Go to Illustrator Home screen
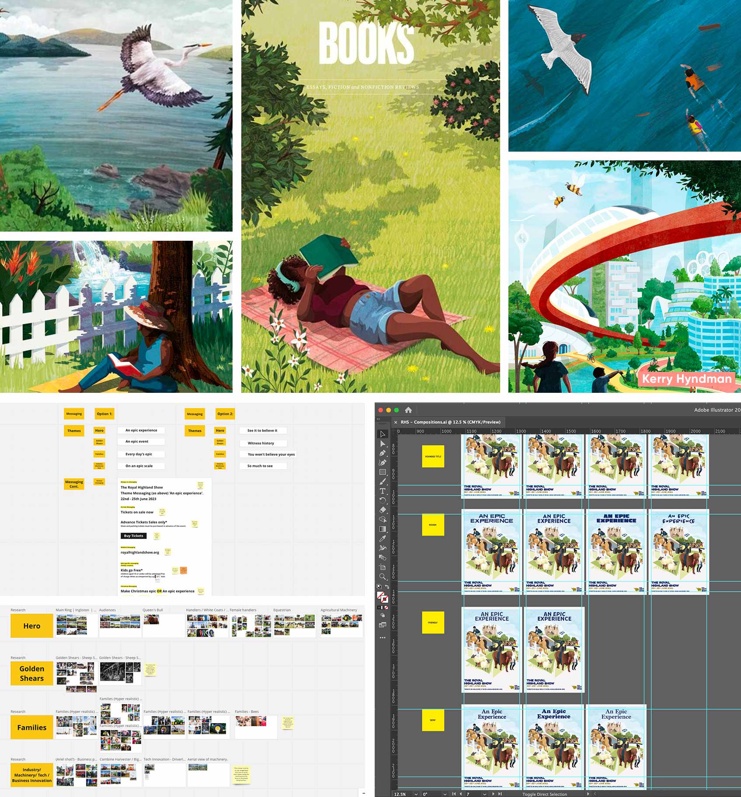The height and width of the screenshot is (797, 741). tap(408, 410)
